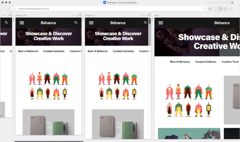Click the iPad device label
Image resolution: width=240 pixels, height=142 pixels.
tap(157, 15)
